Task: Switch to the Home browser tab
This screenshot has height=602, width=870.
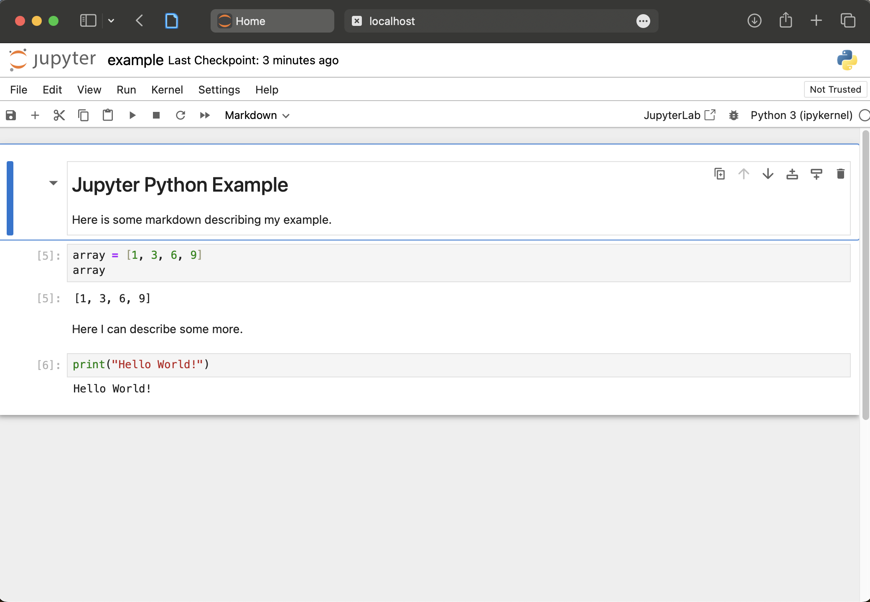Action: point(272,21)
